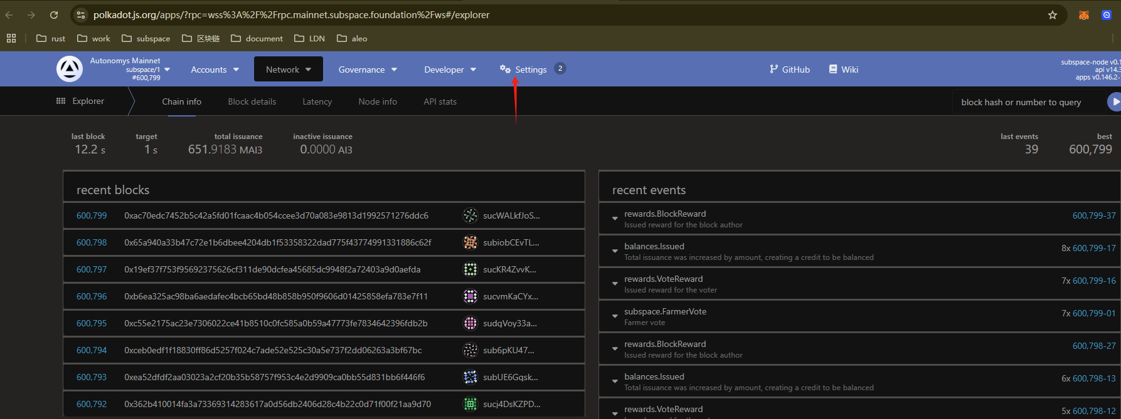Reload the page in browser
Viewport: 1121px width, 419px height.
(54, 15)
